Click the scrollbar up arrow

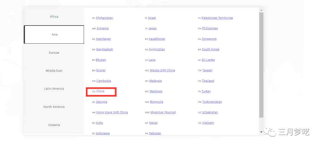click(261, 10)
